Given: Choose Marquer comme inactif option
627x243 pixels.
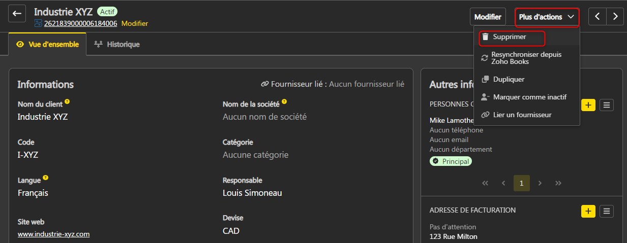Looking at the screenshot, I should pyautogui.click(x=529, y=97).
